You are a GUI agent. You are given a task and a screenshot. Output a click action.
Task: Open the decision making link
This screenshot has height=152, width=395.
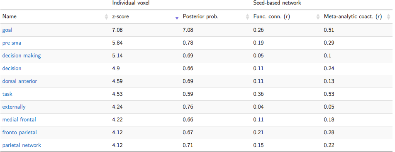click(22, 56)
